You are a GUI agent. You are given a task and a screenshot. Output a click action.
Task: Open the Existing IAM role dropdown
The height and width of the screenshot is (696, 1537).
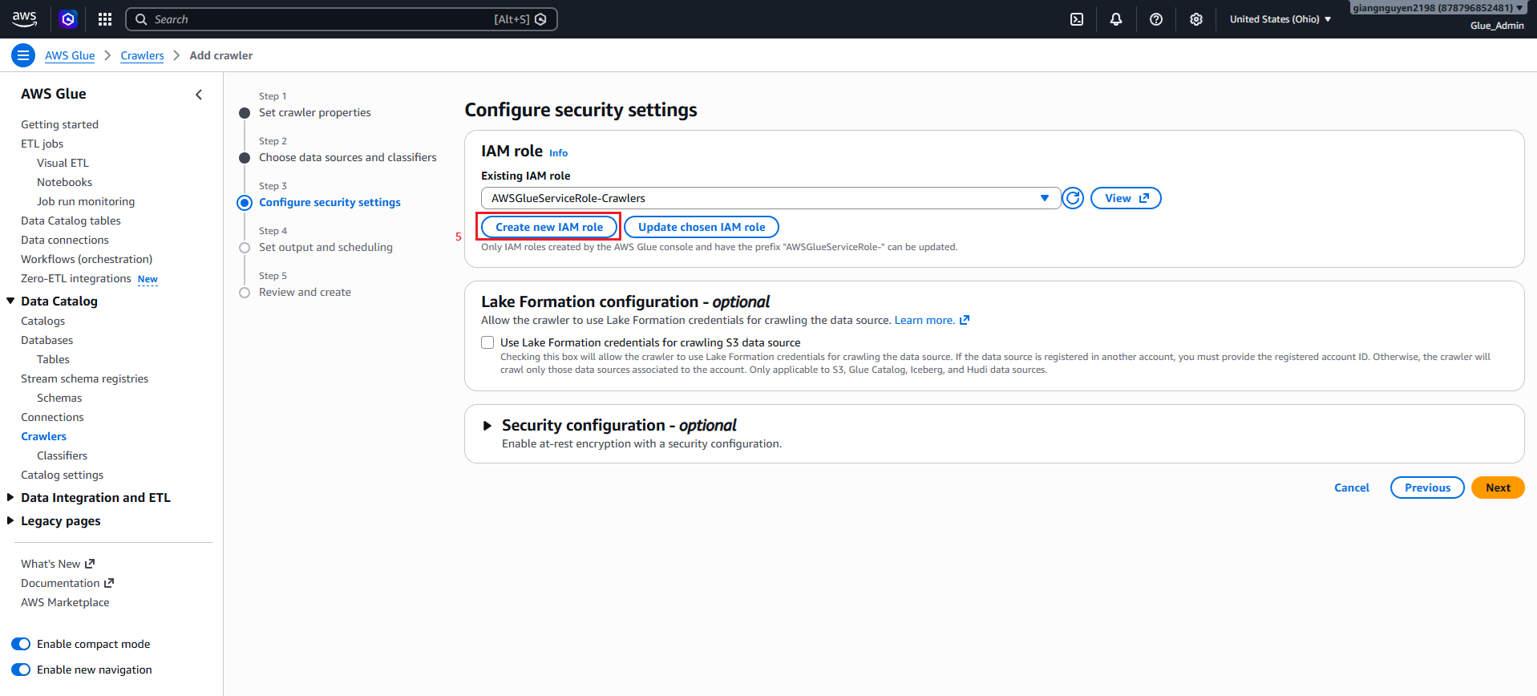[x=770, y=198]
